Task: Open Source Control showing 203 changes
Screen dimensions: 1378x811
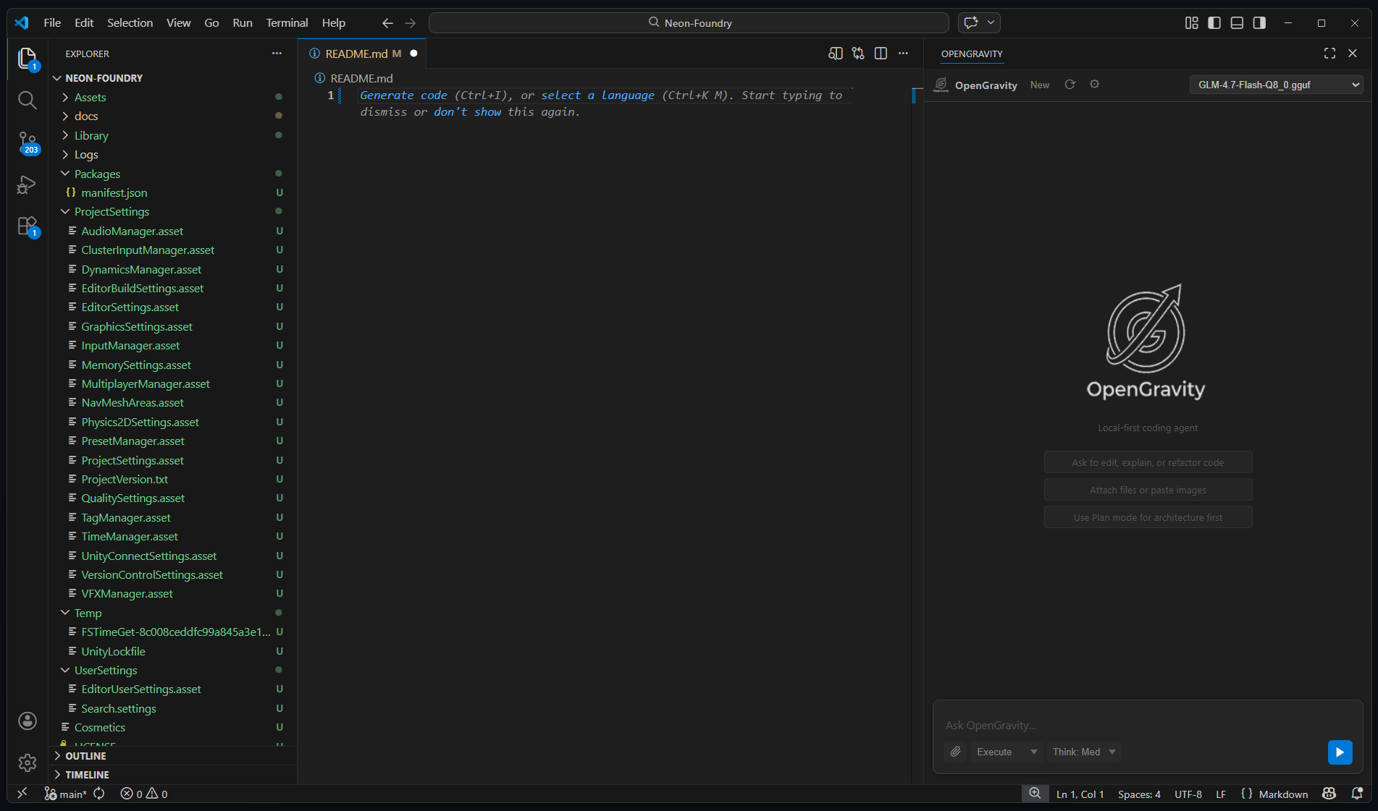Action: [27, 143]
